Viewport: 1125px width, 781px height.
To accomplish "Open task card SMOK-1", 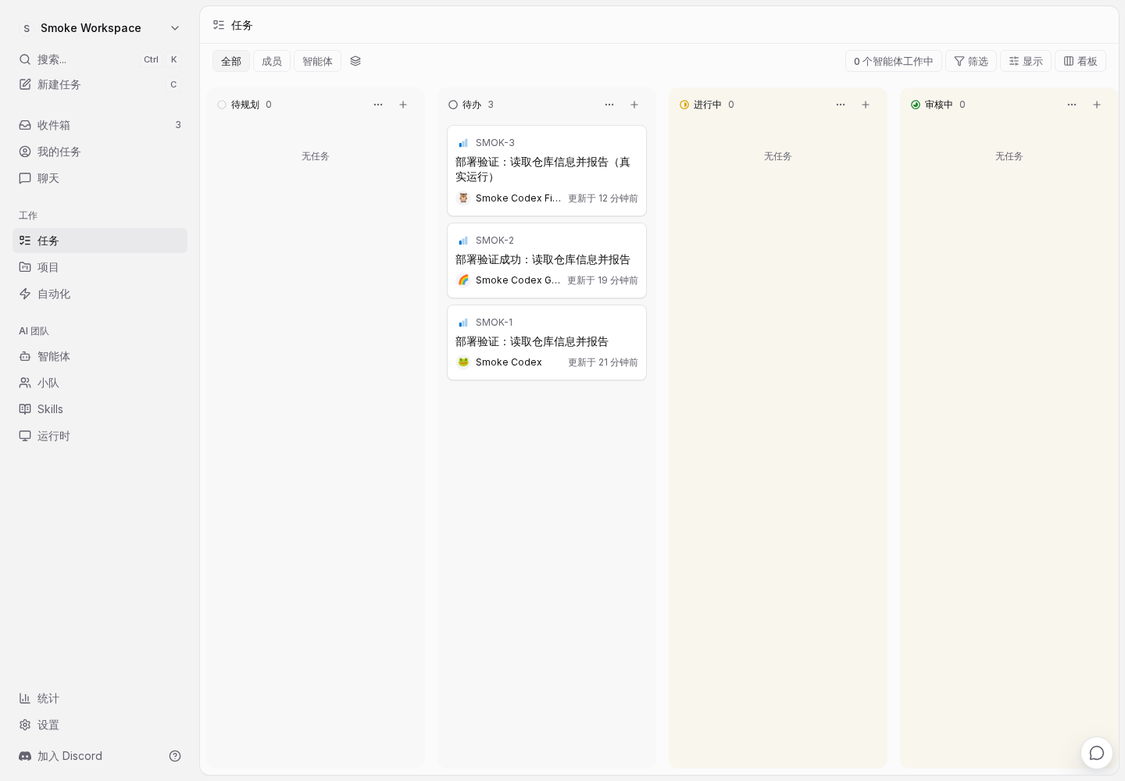I will (547, 342).
